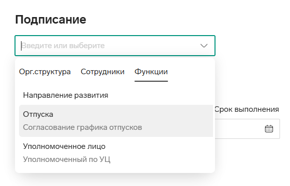Image resolution: width=290 pixels, height=186 pixels.
Task: Click 'Согласование графика отпусков' description
Action: point(82,127)
